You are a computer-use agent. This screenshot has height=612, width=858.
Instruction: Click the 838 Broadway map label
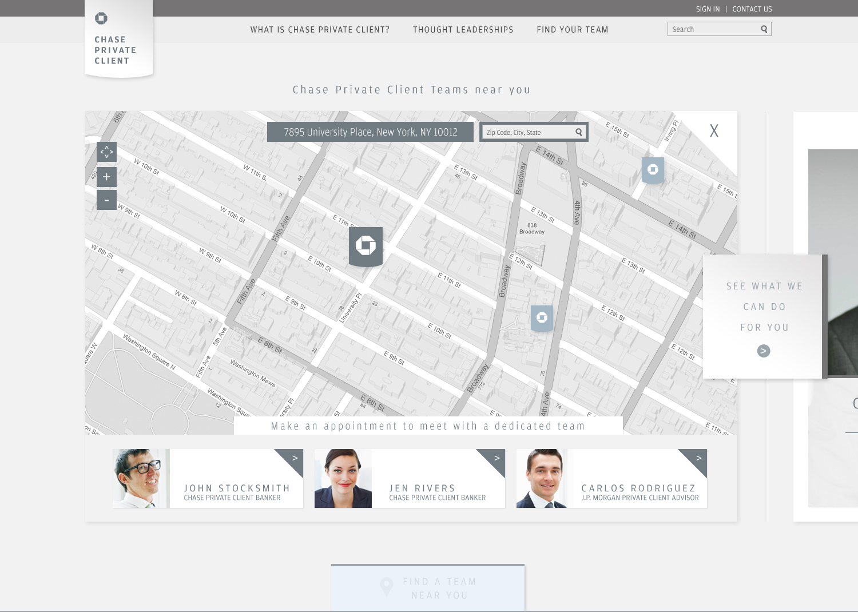pyautogui.click(x=532, y=229)
